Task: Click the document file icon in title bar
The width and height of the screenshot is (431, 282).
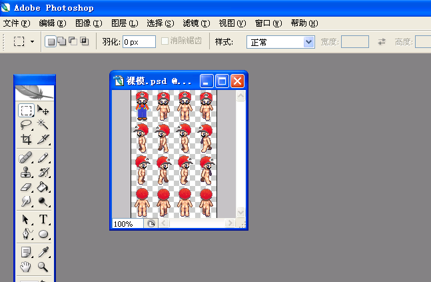Action: coord(119,81)
